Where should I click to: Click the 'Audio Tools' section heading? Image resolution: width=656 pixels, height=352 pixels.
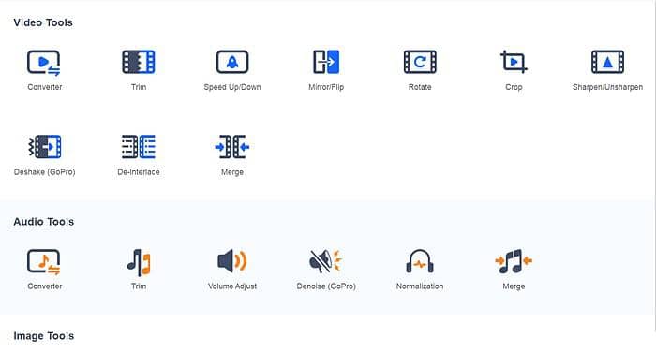pyautogui.click(x=43, y=222)
